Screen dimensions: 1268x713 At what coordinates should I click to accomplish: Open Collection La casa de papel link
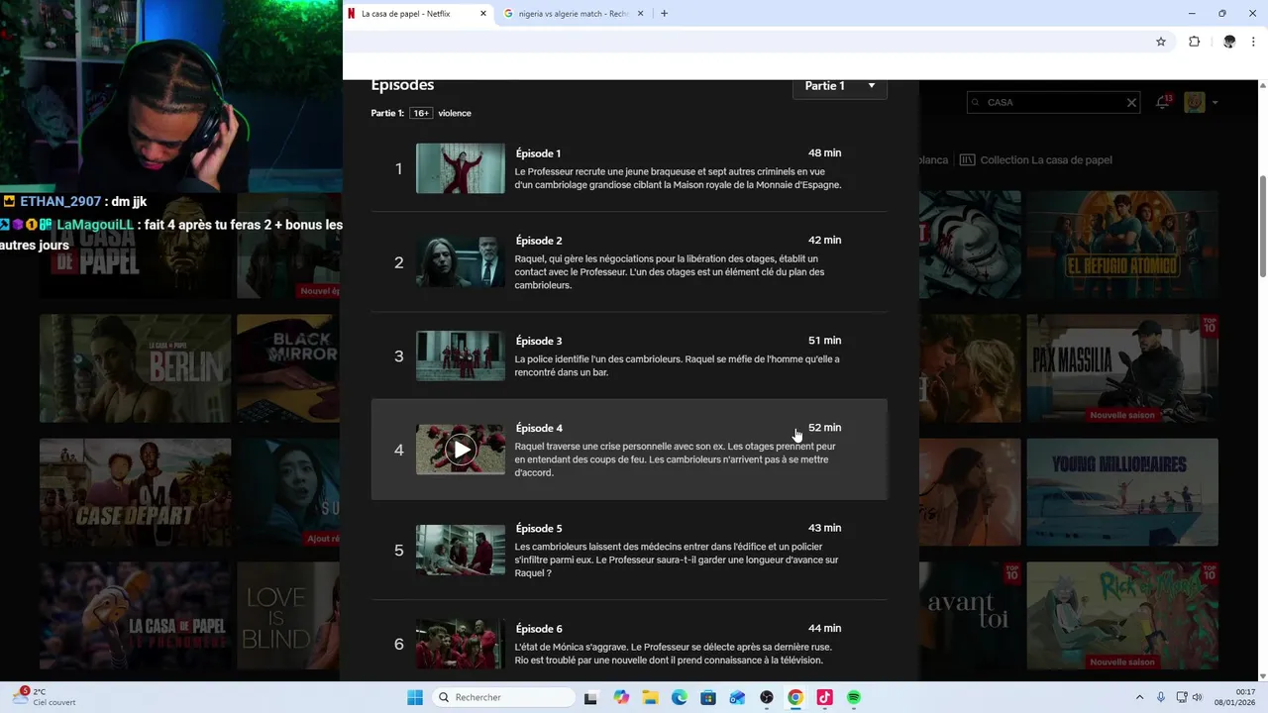(1036, 159)
